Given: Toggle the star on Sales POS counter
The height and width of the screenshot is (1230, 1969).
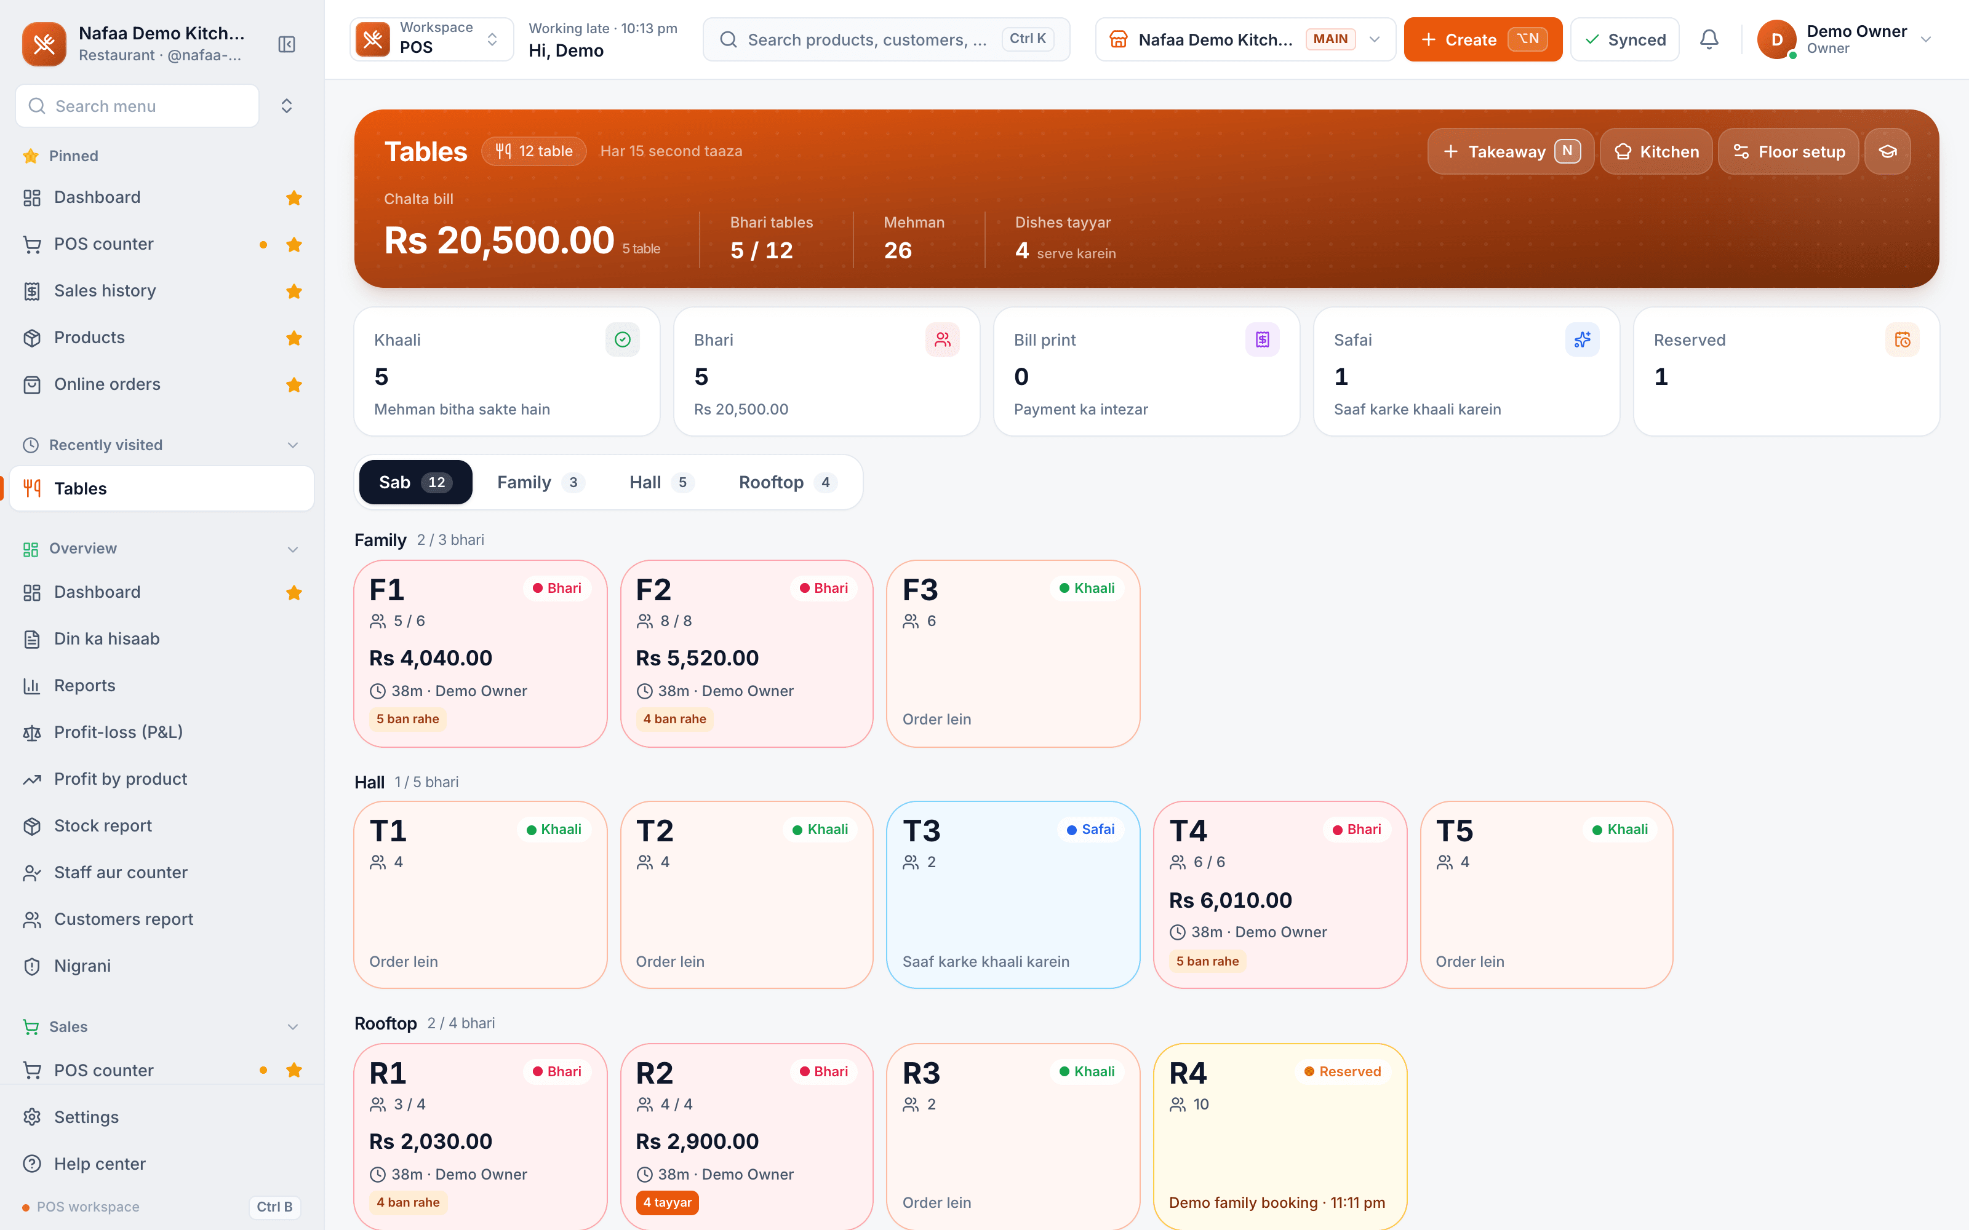Looking at the screenshot, I should pos(295,1071).
